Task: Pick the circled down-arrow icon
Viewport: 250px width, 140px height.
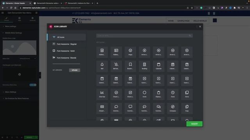Action: [x=145, y=52]
